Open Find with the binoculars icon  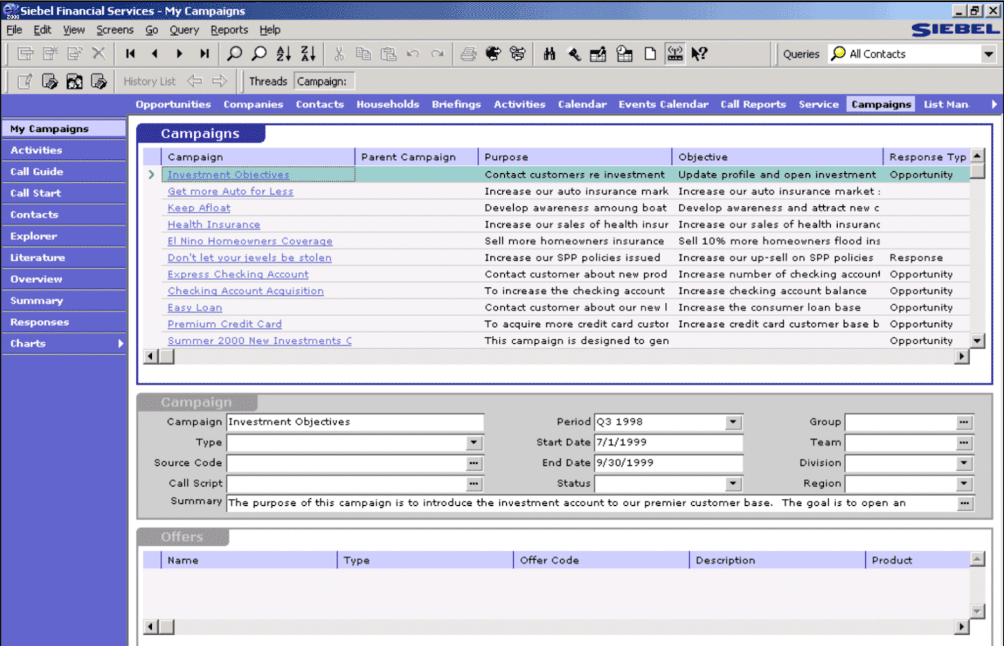click(x=550, y=54)
